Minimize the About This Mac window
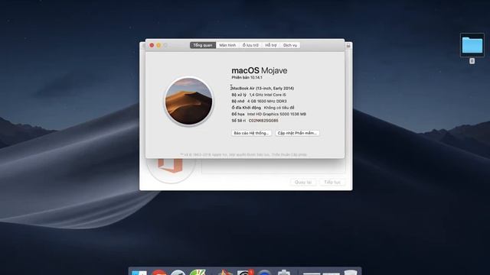Image resolution: width=490 pixels, height=275 pixels. coord(158,45)
